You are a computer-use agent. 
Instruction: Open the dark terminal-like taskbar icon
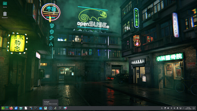tap(36, 108)
